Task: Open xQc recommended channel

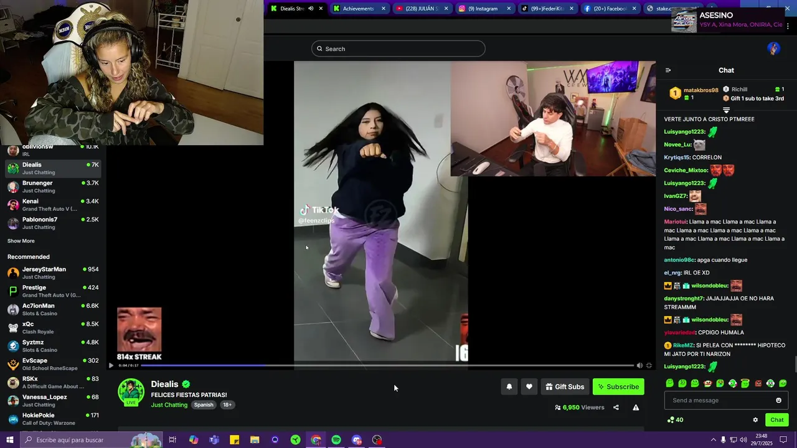Action: coord(53,327)
